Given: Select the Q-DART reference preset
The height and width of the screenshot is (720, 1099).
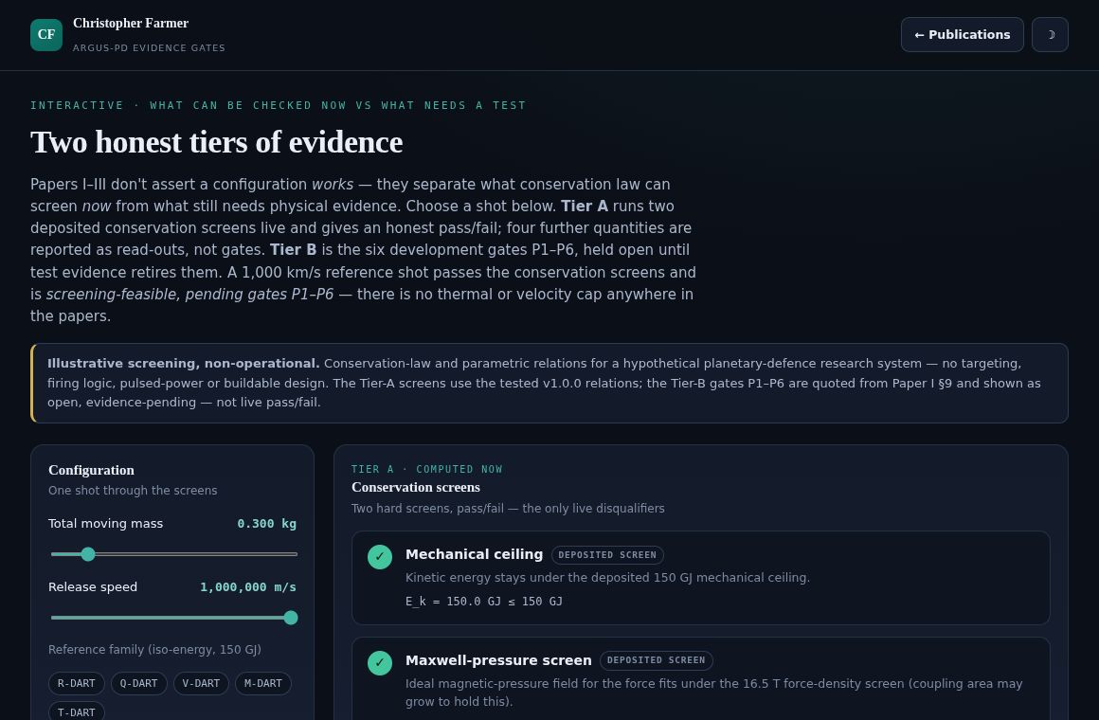Looking at the screenshot, I should [x=138, y=684].
